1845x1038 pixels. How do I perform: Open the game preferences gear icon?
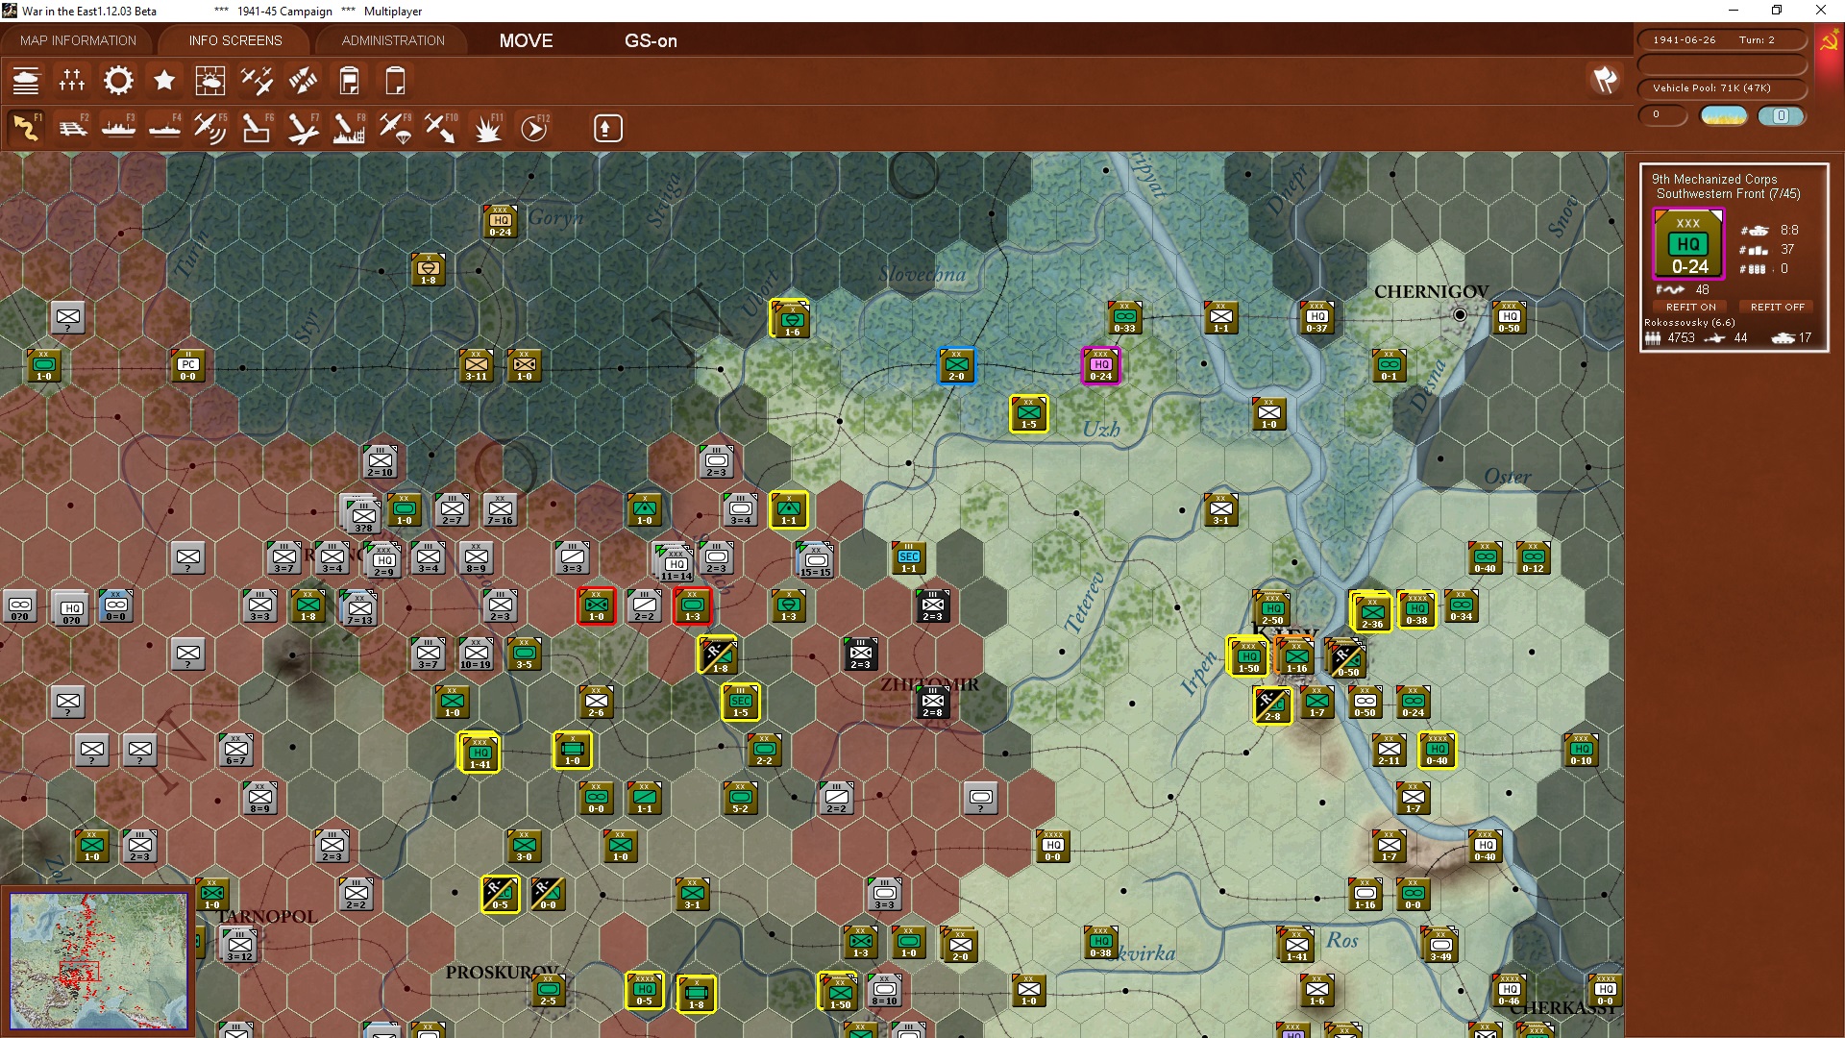(118, 81)
